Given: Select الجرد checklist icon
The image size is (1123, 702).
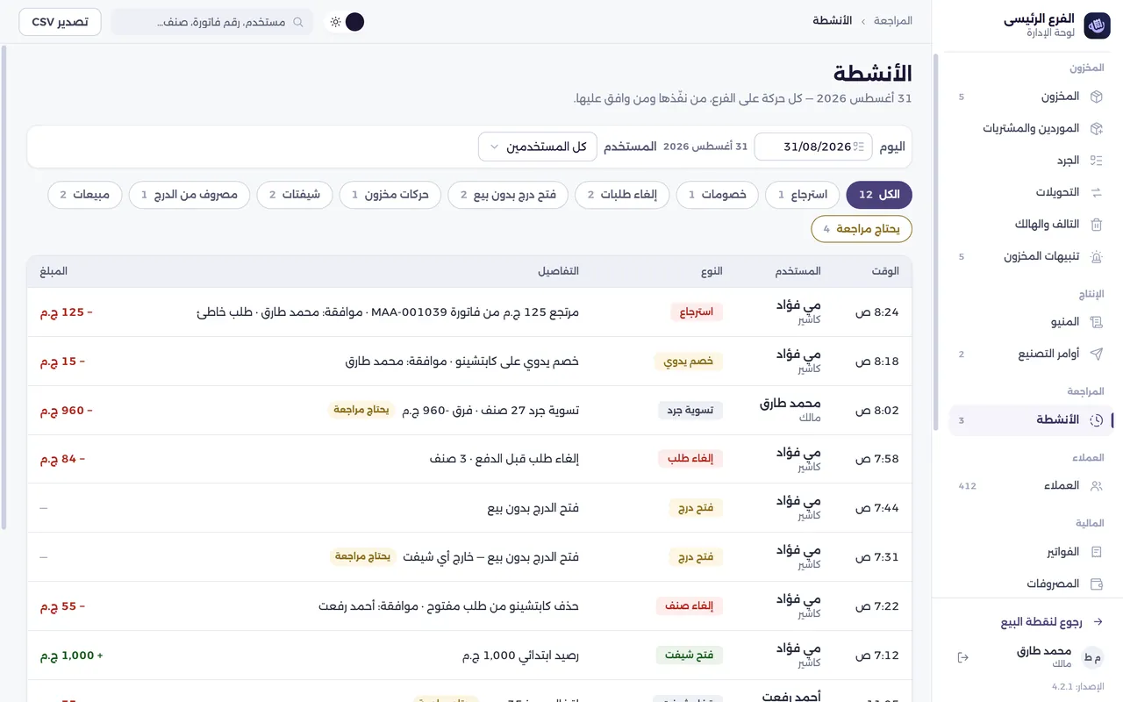Looking at the screenshot, I should click(1096, 161).
